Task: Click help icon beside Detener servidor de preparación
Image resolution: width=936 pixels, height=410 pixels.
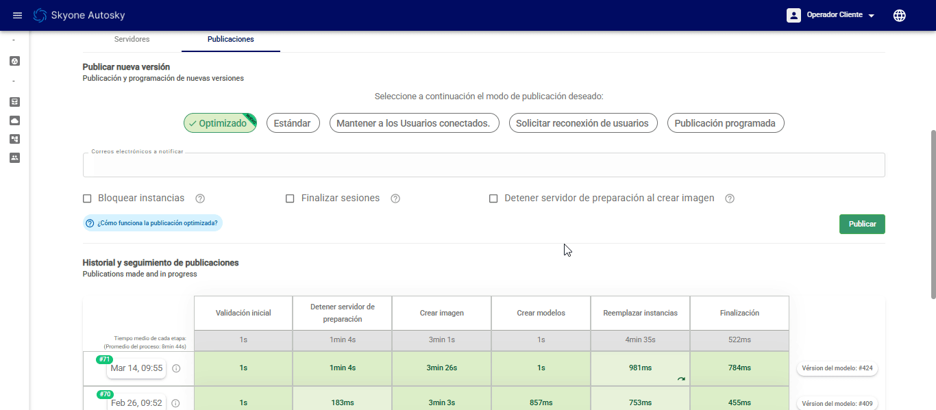Action: tap(730, 198)
